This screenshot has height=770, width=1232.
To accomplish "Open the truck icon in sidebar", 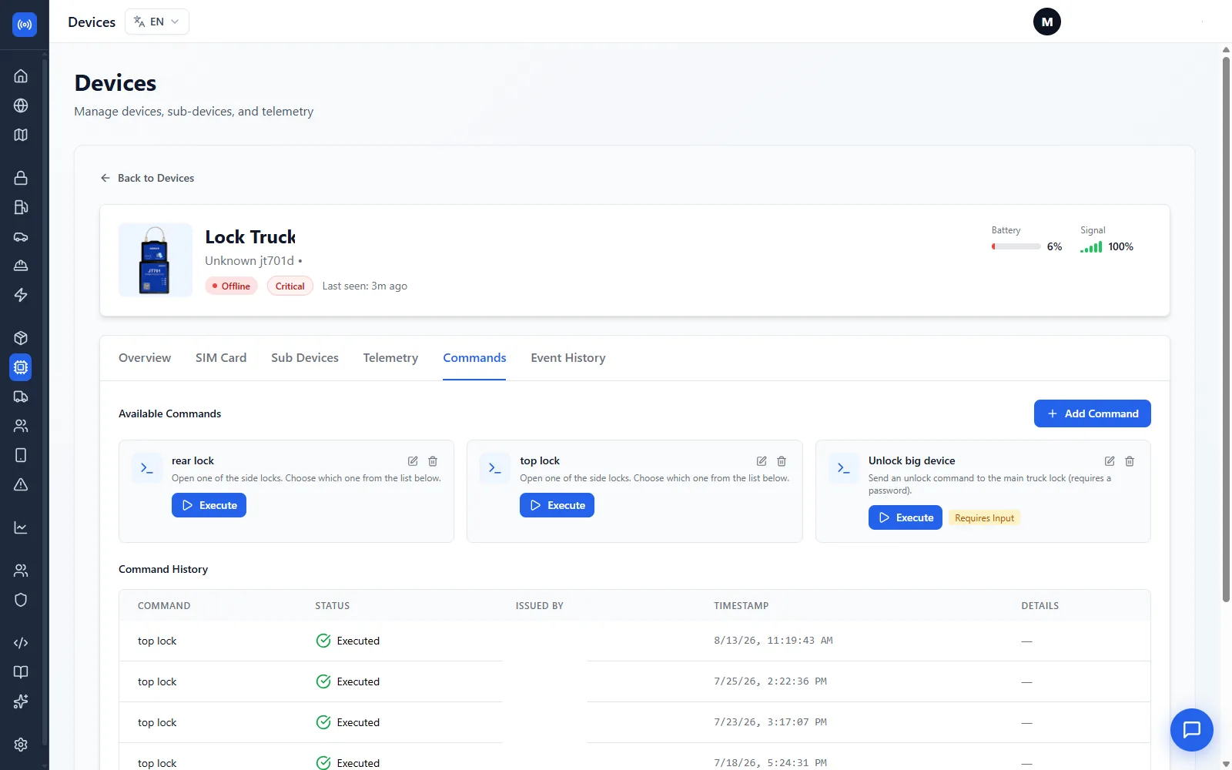I will [x=21, y=397].
